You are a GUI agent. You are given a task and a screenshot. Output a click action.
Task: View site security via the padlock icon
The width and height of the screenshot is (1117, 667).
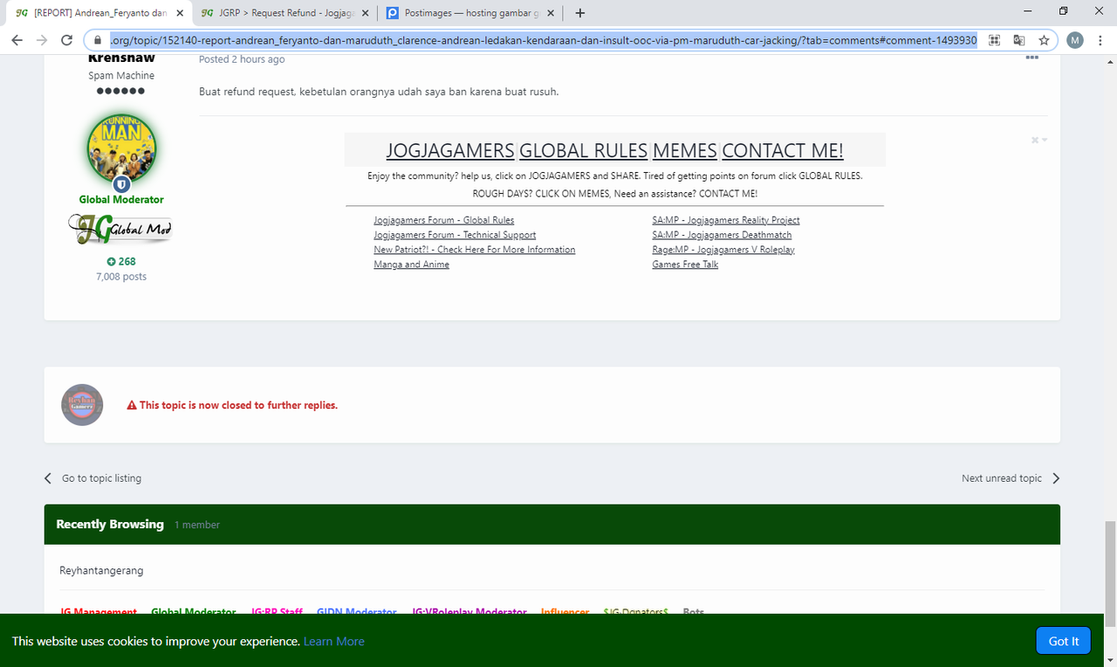click(97, 40)
